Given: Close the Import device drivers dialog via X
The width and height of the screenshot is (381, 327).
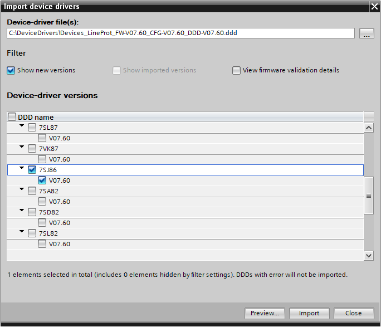Looking at the screenshot, I should point(374,7).
